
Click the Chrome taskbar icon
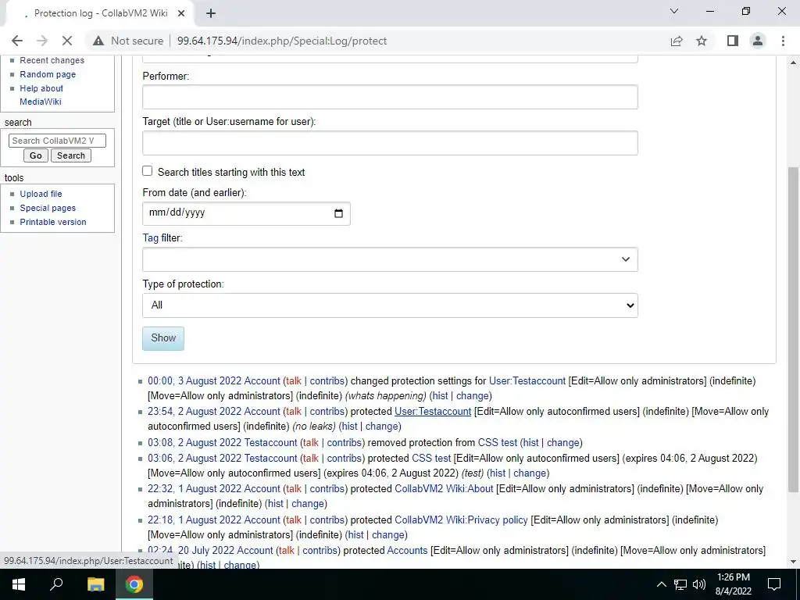[x=134, y=584]
